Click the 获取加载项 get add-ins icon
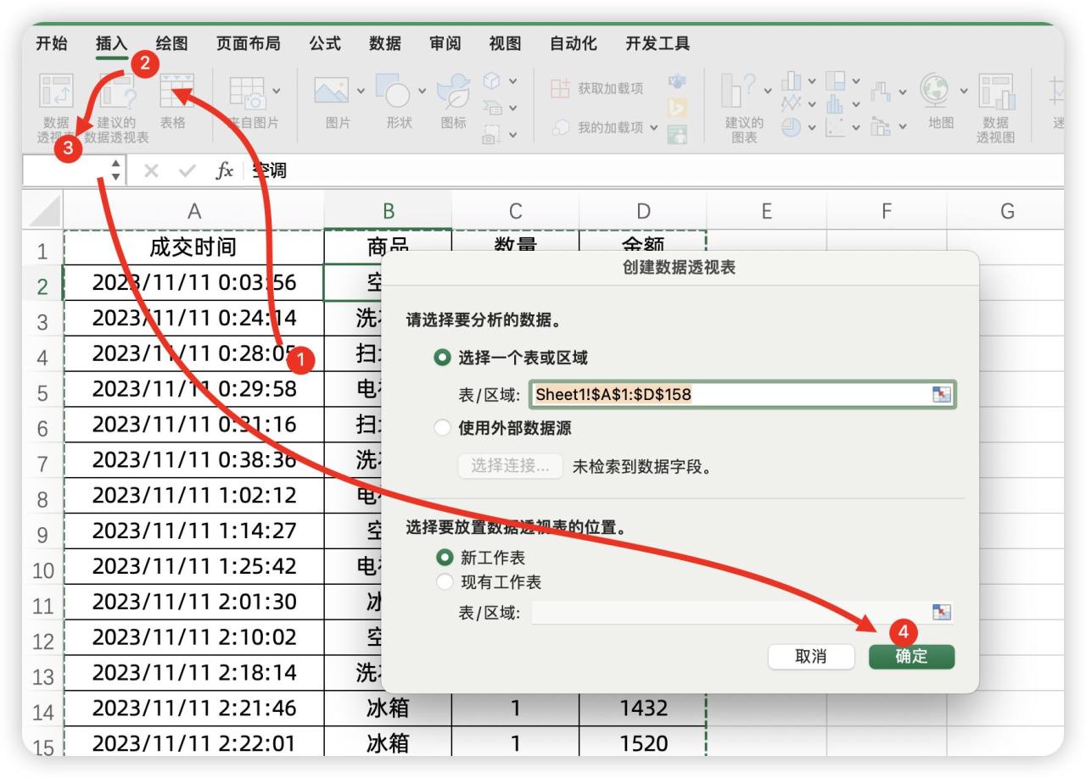 (560, 88)
